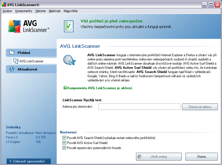Click the 'Váš počítač je plně zabezpečen.' status text
Screen dimensions: 222x165
pos(112,21)
